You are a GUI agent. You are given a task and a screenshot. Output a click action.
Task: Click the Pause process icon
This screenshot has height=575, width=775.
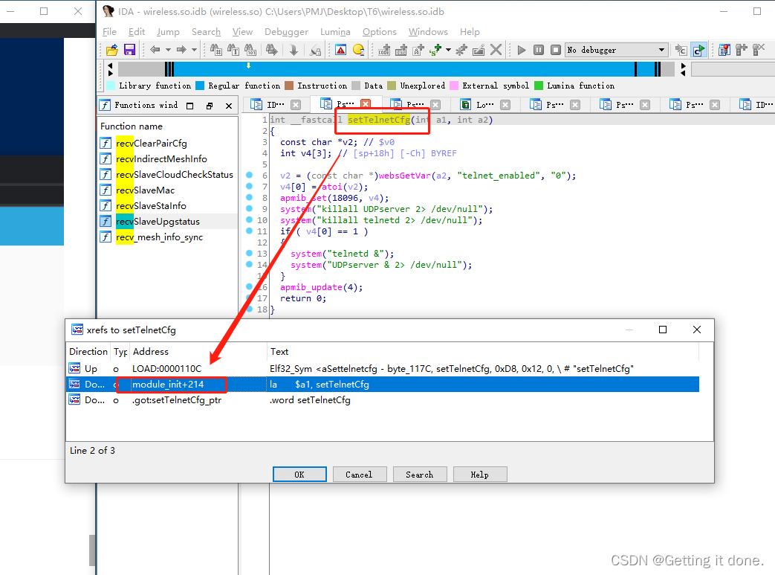(539, 50)
